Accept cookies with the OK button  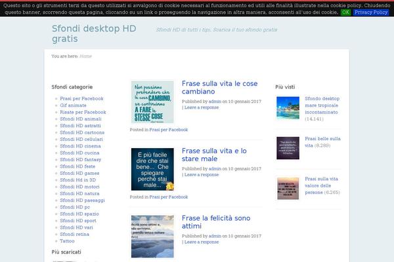point(345,12)
